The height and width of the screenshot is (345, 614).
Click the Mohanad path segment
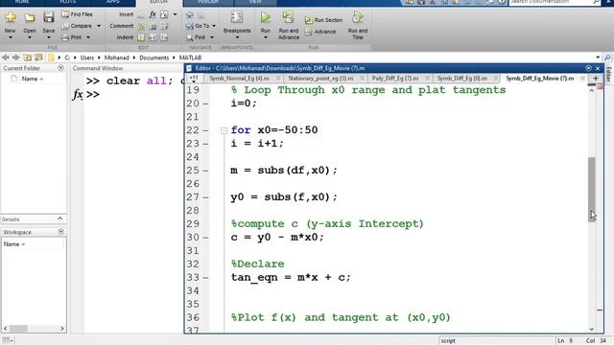(x=116, y=57)
